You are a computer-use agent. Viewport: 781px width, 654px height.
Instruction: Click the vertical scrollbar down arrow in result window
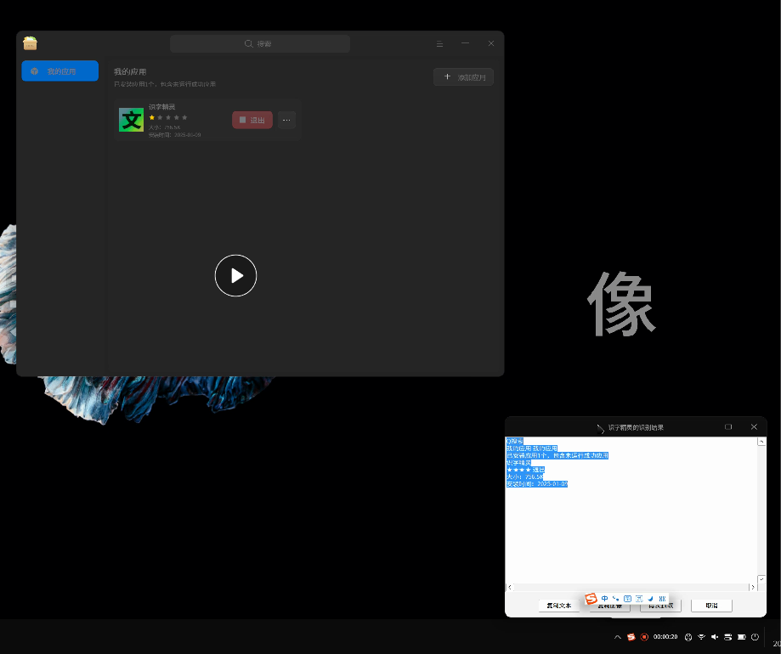(761, 579)
